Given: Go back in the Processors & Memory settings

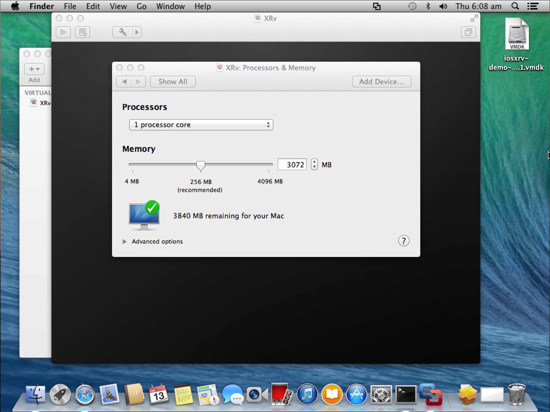Looking at the screenshot, I should tap(124, 82).
